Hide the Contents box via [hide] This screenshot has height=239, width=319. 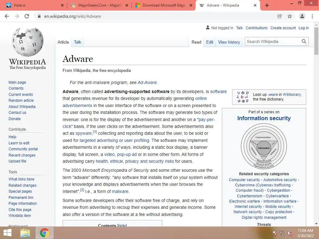pyautogui.click(x=122, y=225)
